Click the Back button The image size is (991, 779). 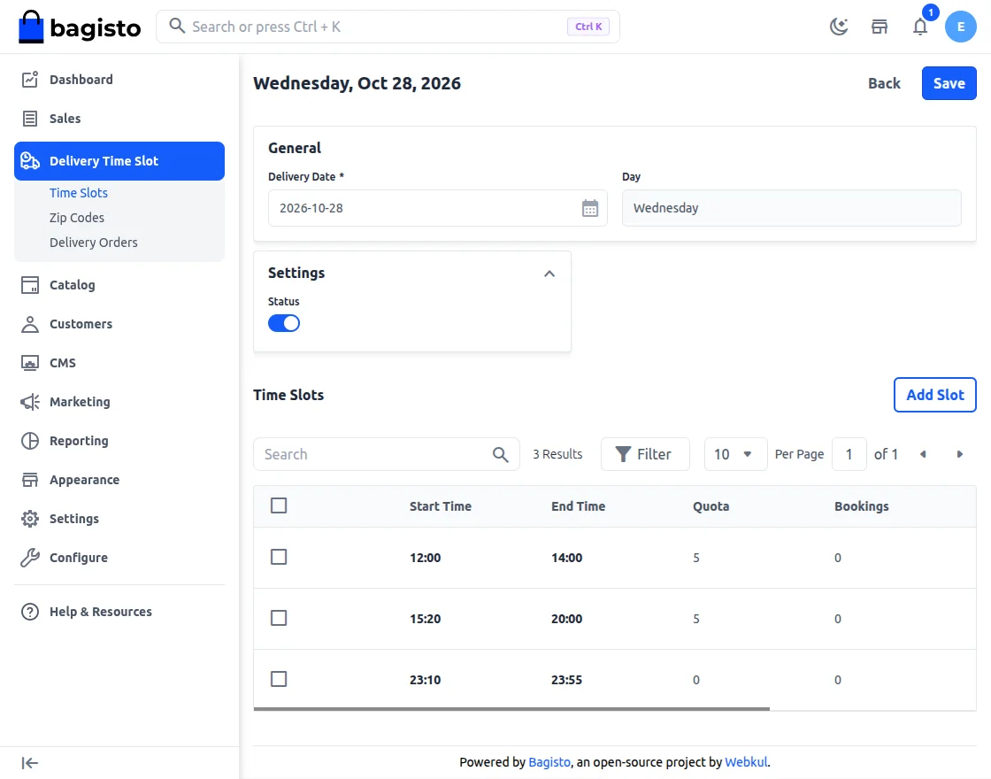click(x=884, y=83)
